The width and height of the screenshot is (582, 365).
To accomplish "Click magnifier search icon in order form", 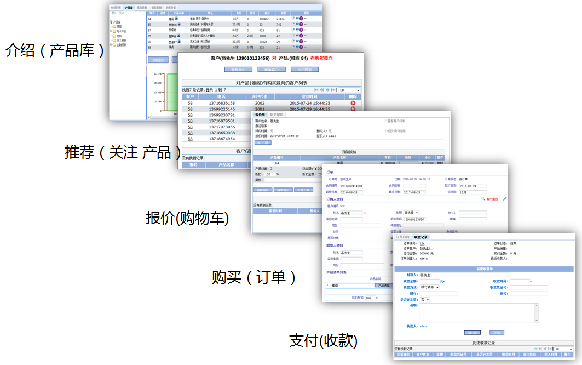I will 483,198.
